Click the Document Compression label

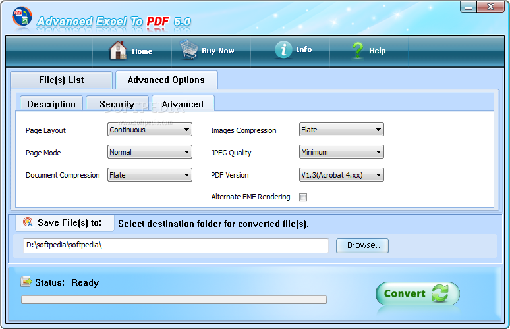click(63, 175)
